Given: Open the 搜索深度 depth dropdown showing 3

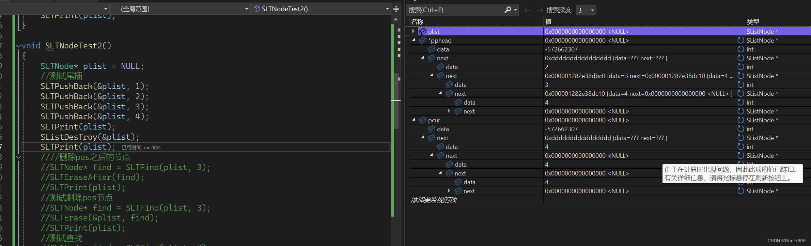Looking at the screenshot, I should point(592,10).
